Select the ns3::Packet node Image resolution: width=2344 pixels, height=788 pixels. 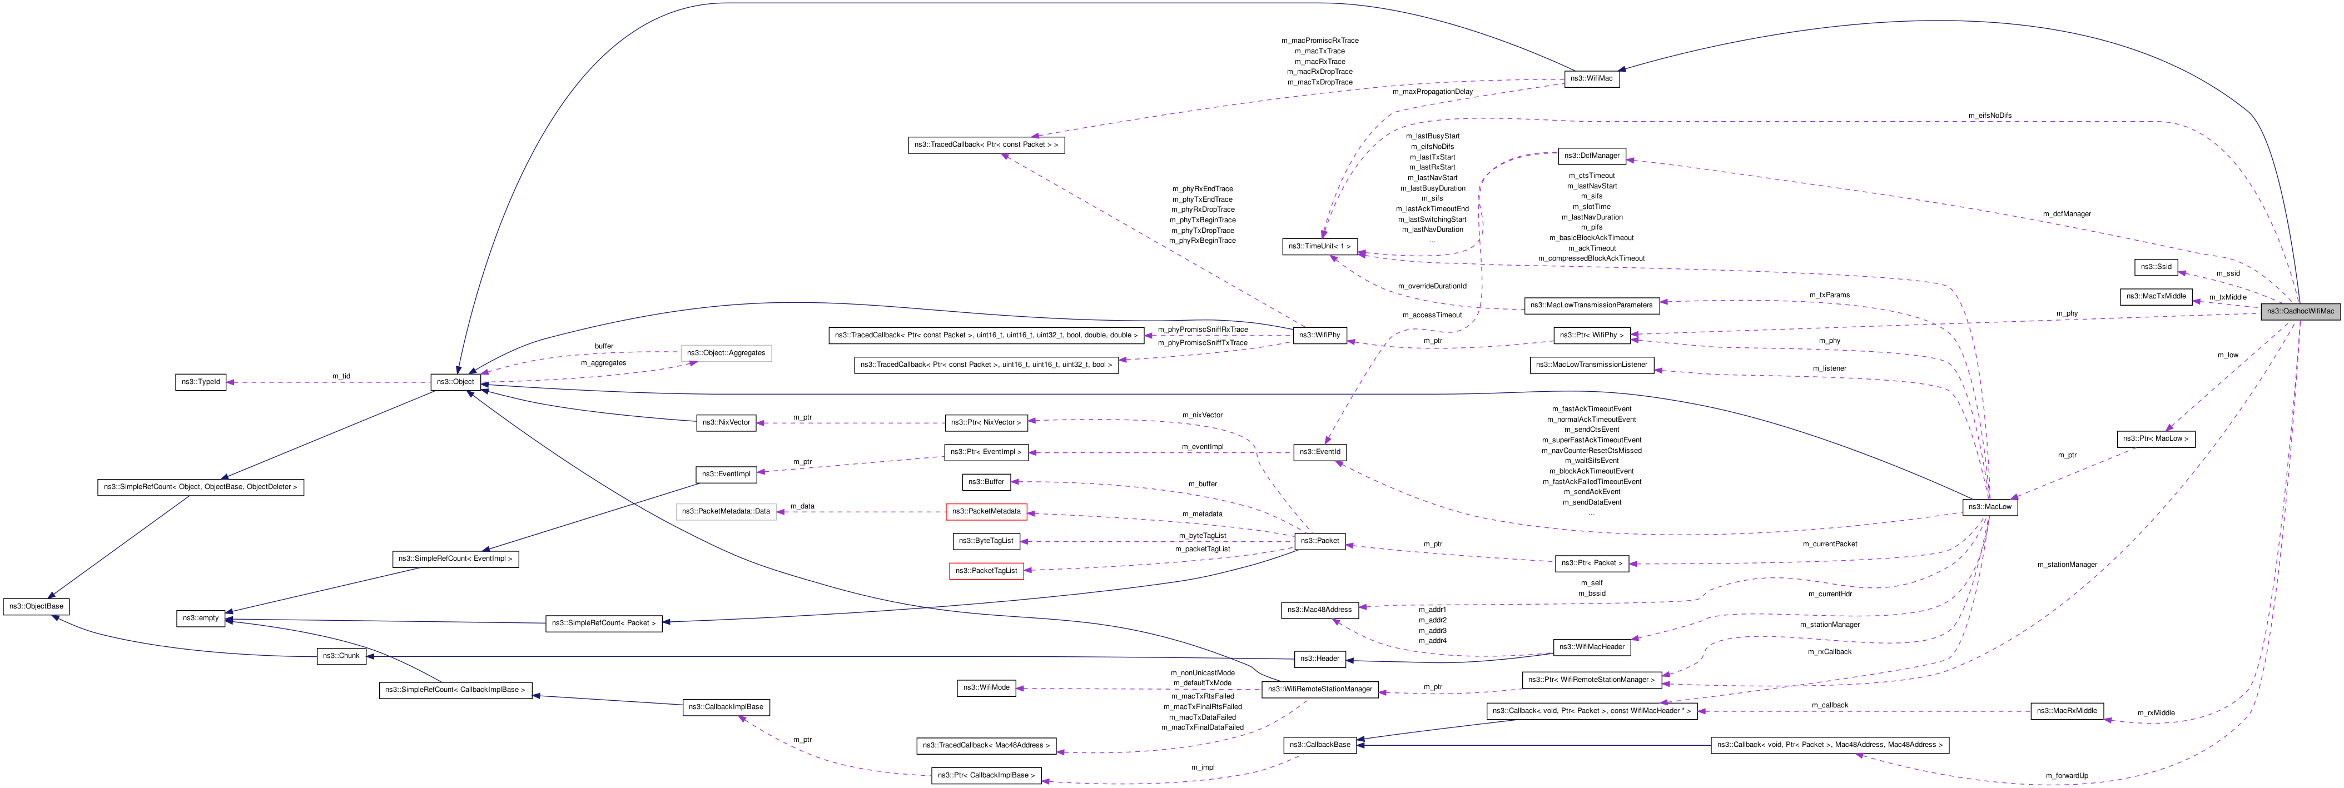point(1319,541)
